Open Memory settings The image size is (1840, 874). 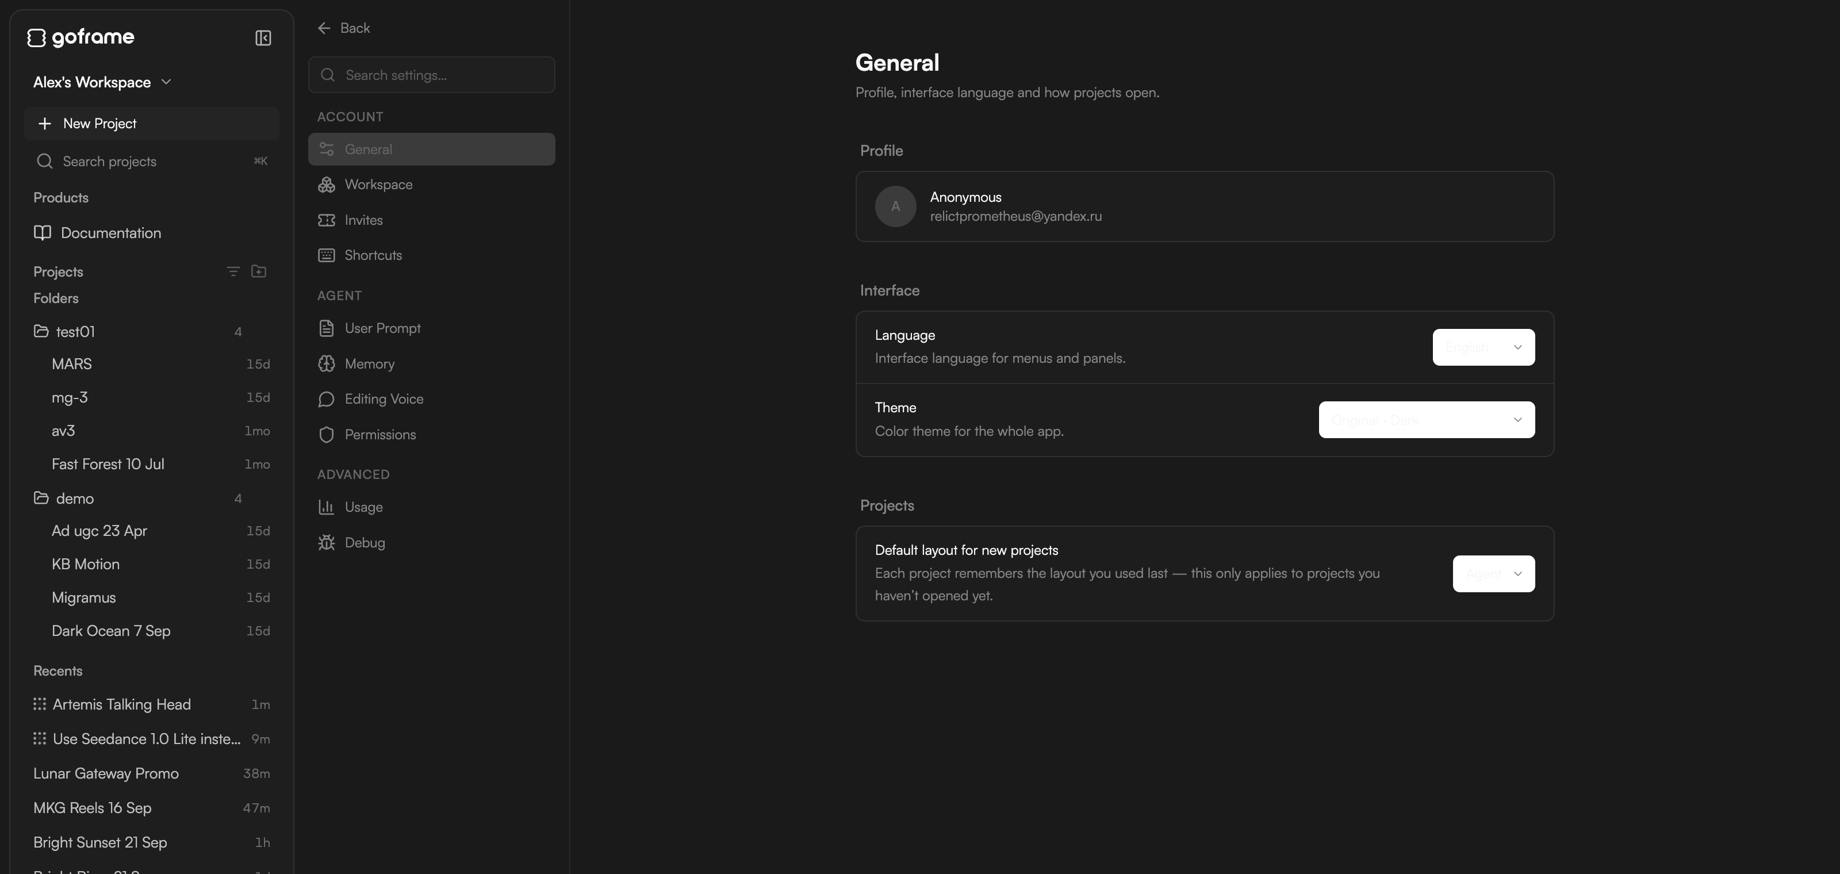point(431,364)
